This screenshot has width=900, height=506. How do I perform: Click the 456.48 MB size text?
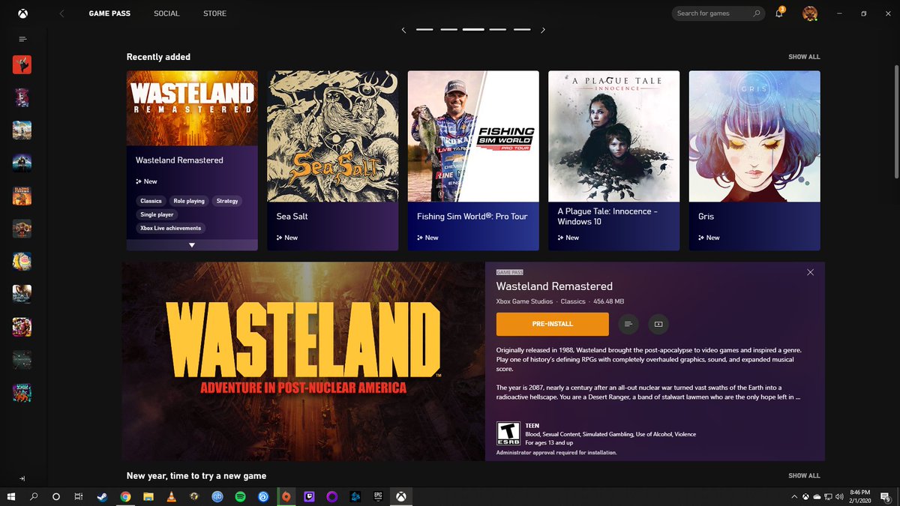click(608, 301)
